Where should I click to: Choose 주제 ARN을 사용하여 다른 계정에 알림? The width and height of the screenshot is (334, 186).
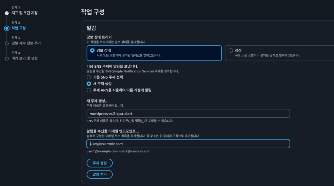[89, 90]
